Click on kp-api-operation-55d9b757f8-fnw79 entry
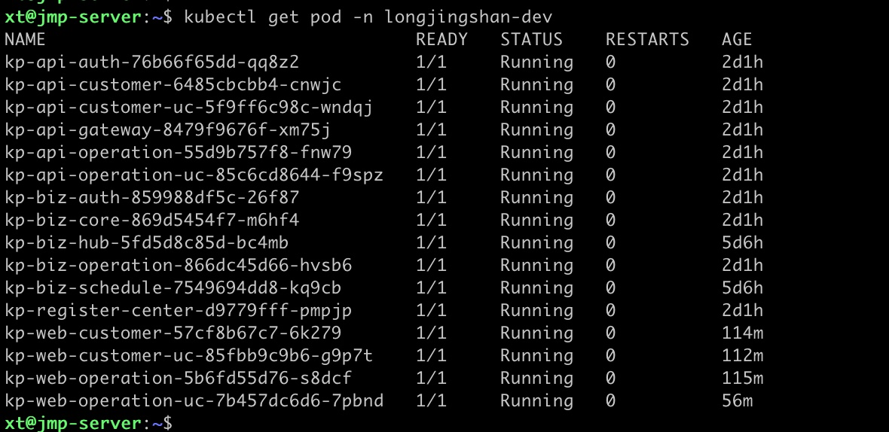Image resolution: width=889 pixels, height=432 pixels. (178, 152)
